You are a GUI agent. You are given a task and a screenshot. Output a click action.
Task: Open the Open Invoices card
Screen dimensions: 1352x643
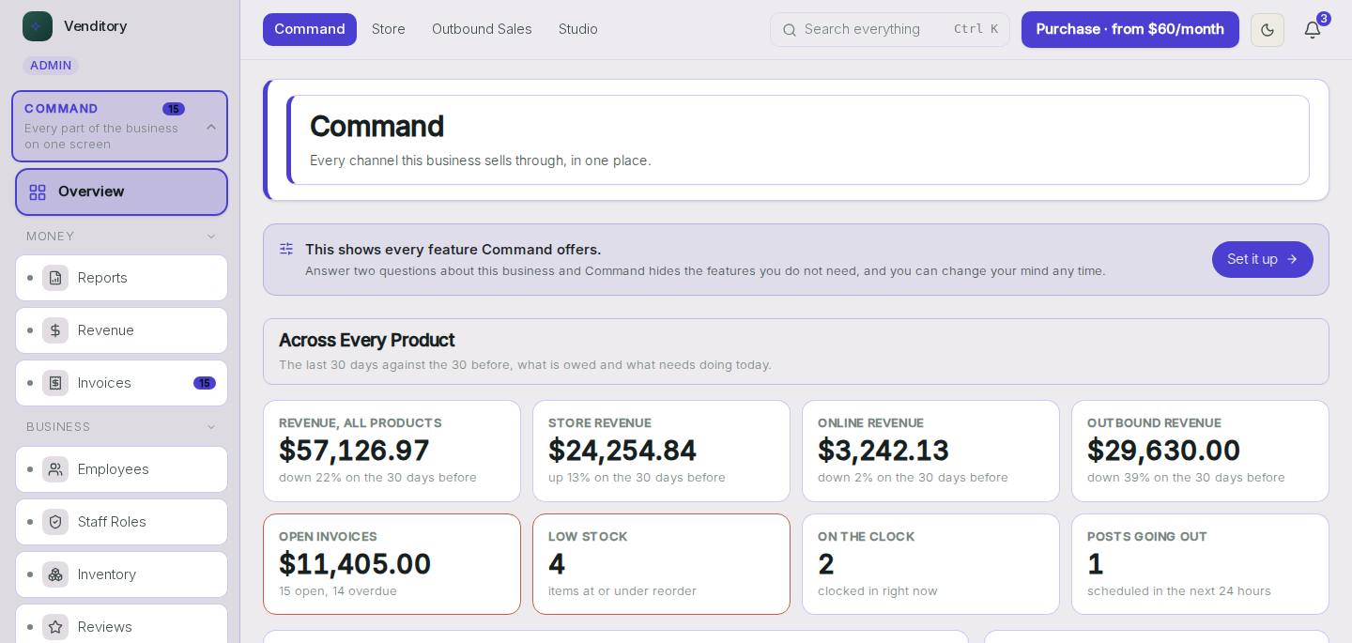[x=392, y=564]
